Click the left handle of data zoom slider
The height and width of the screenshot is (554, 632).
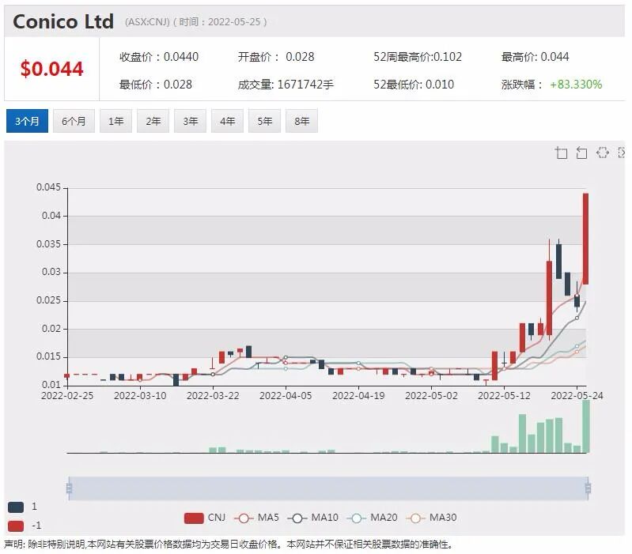point(70,488)
